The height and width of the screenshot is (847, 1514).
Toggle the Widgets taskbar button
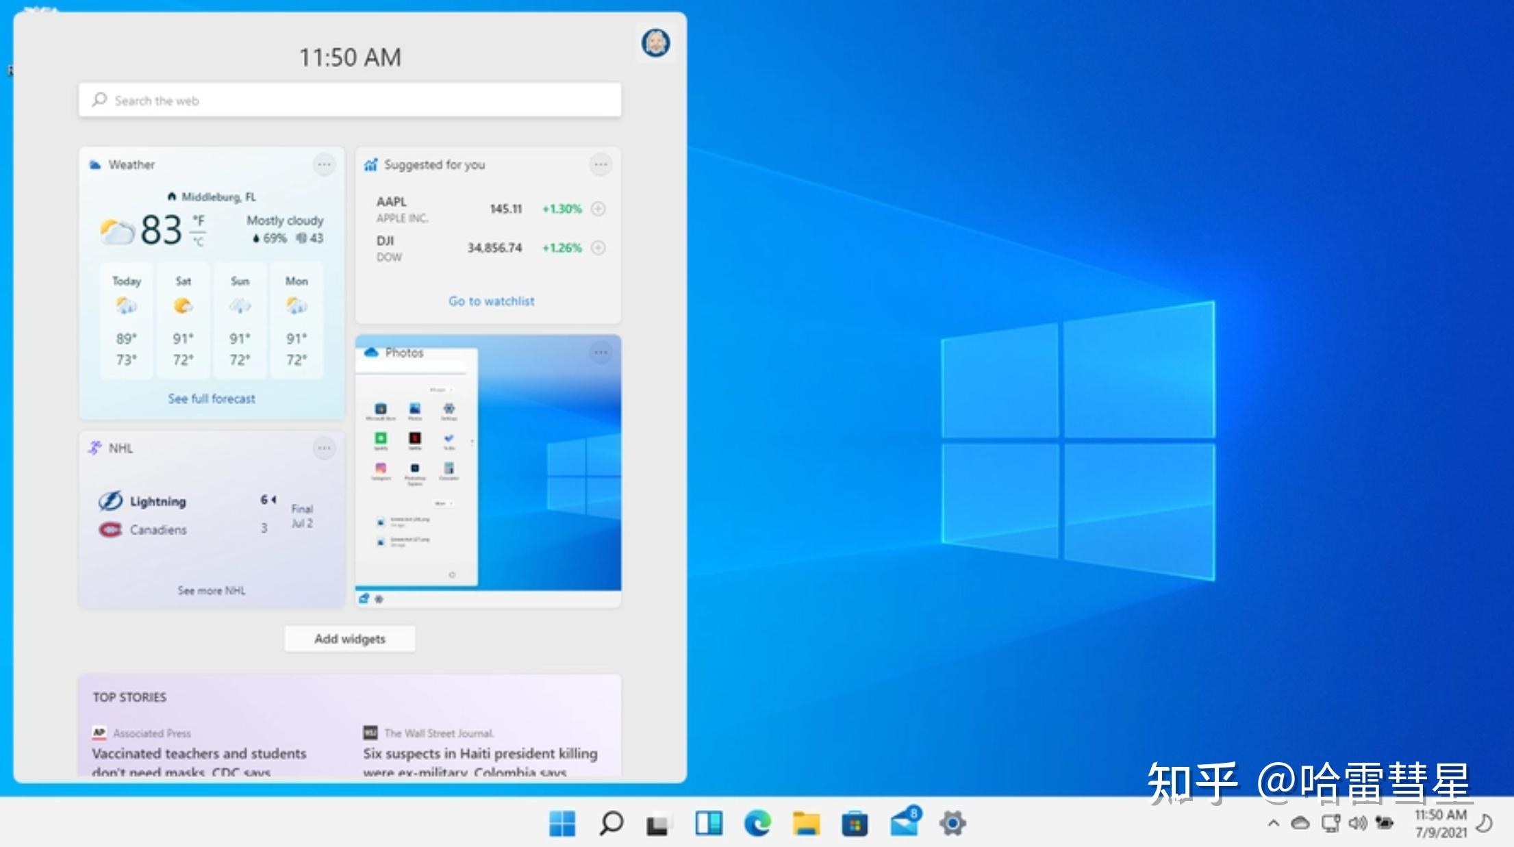pos(709,823)
